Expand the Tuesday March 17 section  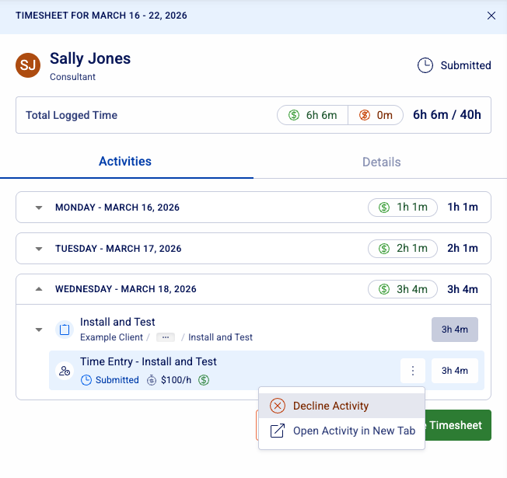(x=38, y=249)
